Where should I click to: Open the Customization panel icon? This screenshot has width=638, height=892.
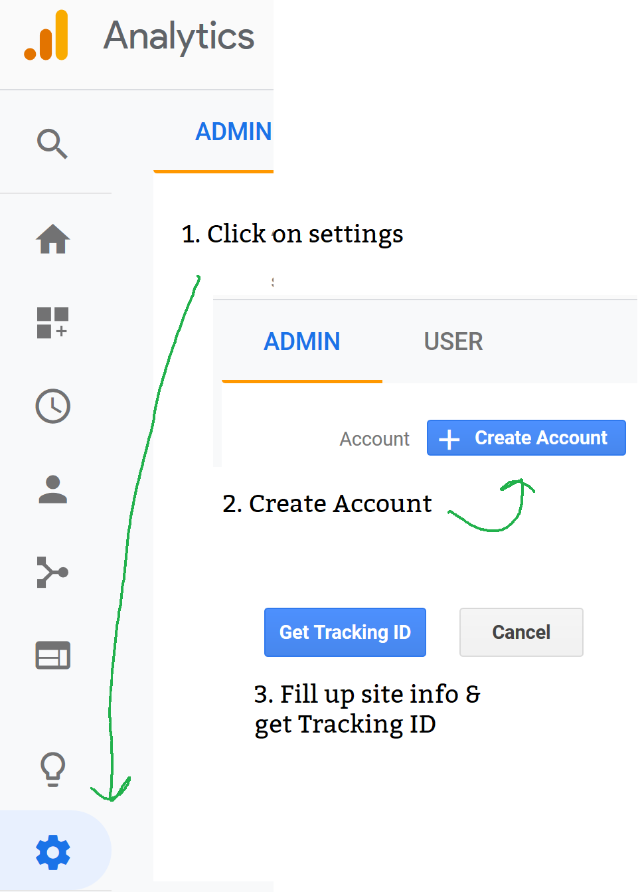pyautogui.click(x=53, y=323)
